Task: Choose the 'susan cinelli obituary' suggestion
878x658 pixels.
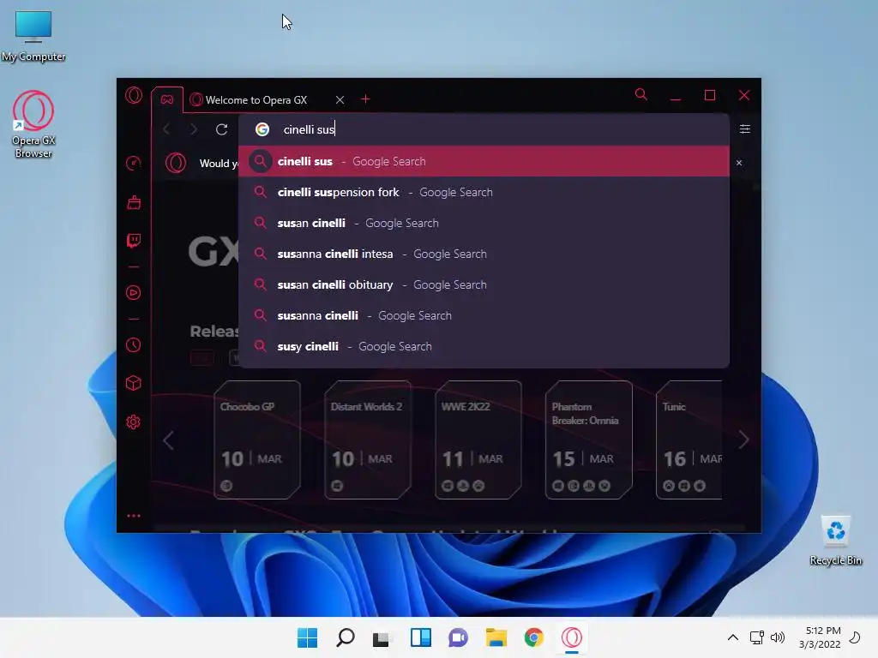Action: pyautogui.click(x=484, y=284)
